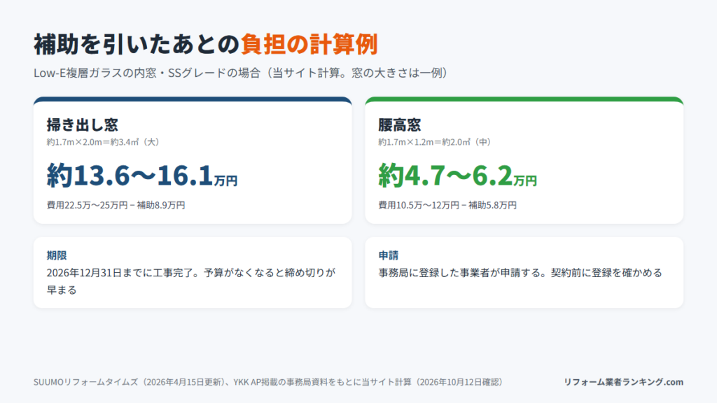Viewport: 717px width, 403px height.
Task: Click the 申請 label
Action: point(388,255)
